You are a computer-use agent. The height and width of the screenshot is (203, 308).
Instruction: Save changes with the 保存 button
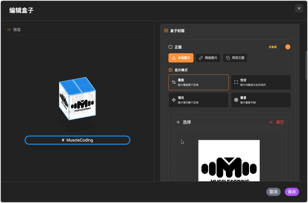pyautogui.click(x=292, y=192)
